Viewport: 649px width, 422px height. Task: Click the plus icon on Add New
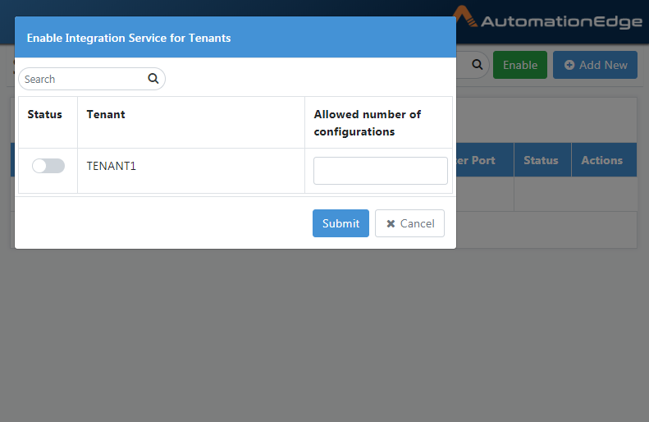click(x=569, y=65)
